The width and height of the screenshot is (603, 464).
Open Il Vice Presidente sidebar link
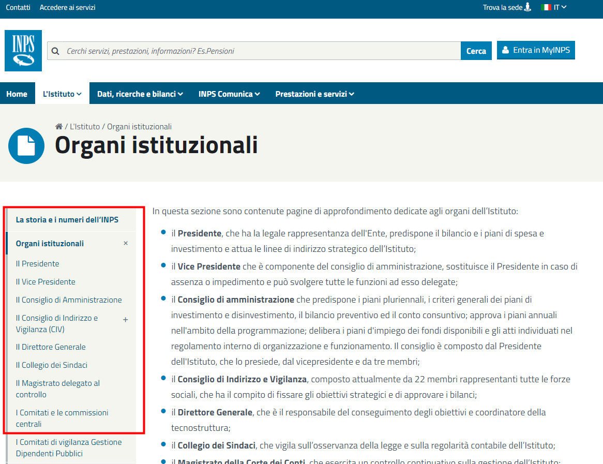click(46, 281)
